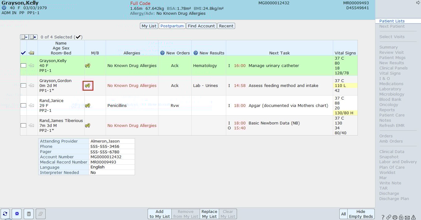
Task: Click the printer icon at bottom right
Action: [395, 217]
